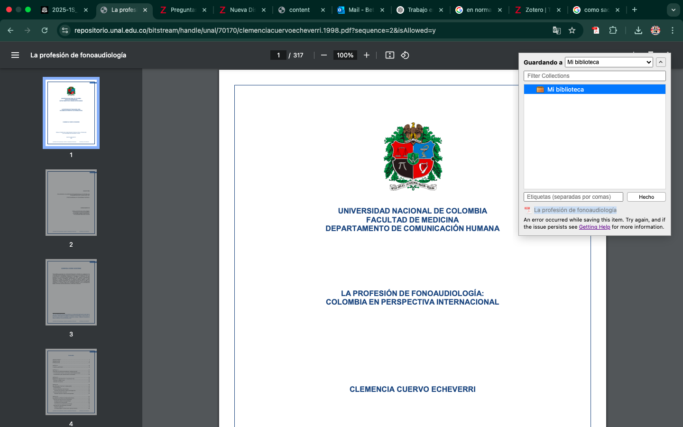Open page 3 thumbnail
This screenshot has height=427, width=683.
coord(71,292)
